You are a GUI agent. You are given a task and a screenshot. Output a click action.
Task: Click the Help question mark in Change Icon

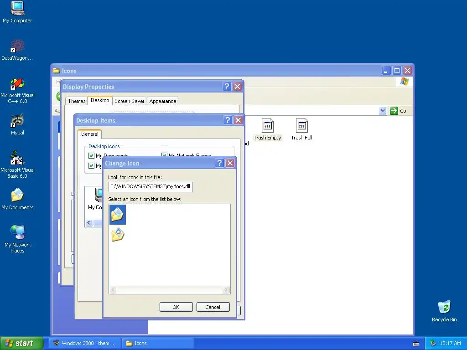(219, 163)
